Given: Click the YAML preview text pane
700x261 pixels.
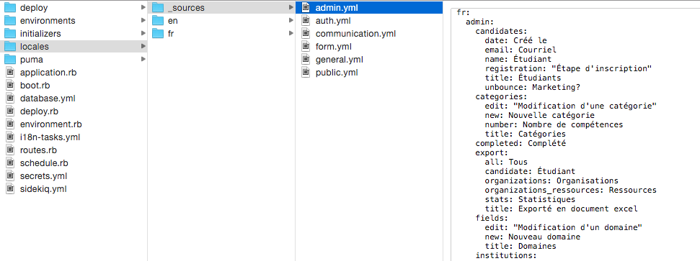Looking at the screenshot, I should click(x=575, y=134).
